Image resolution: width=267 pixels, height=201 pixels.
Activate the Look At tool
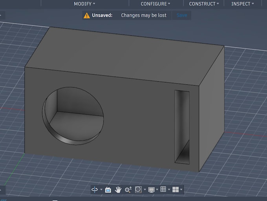pyautogui.click(x=108, y=190)
